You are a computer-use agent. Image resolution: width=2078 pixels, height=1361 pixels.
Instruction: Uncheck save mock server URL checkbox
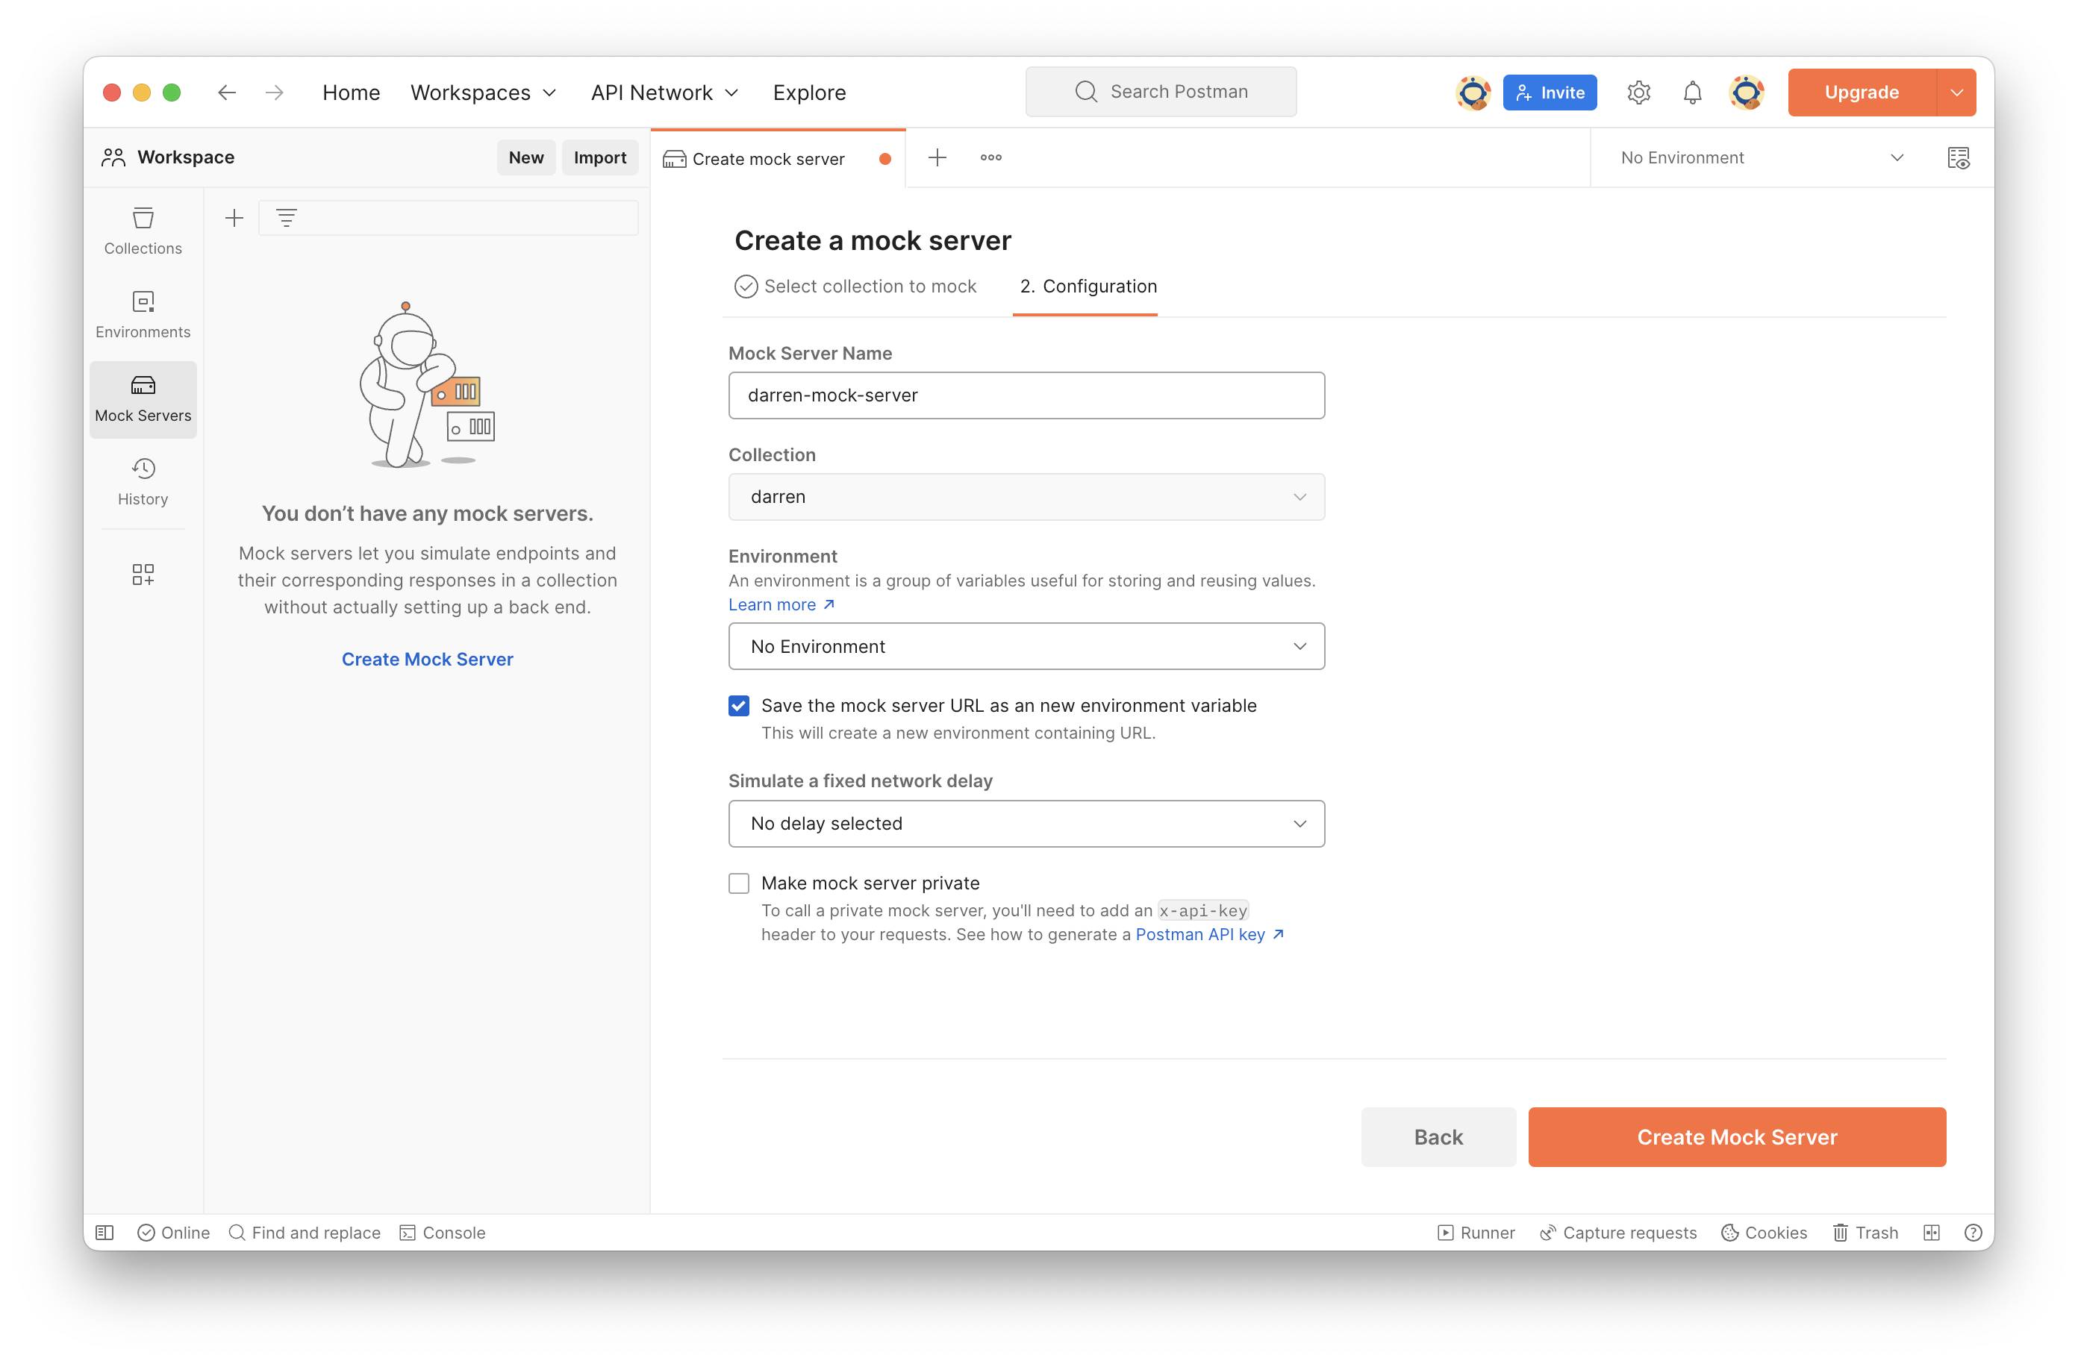coord(739,705)
